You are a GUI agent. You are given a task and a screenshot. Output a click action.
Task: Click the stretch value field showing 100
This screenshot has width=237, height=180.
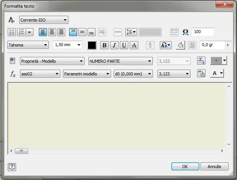tap(203, 32)
